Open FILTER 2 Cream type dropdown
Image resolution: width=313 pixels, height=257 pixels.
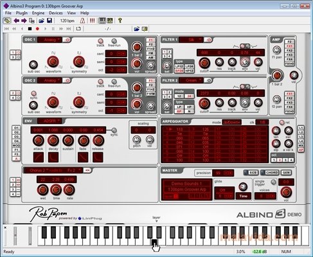click(191, 80)
